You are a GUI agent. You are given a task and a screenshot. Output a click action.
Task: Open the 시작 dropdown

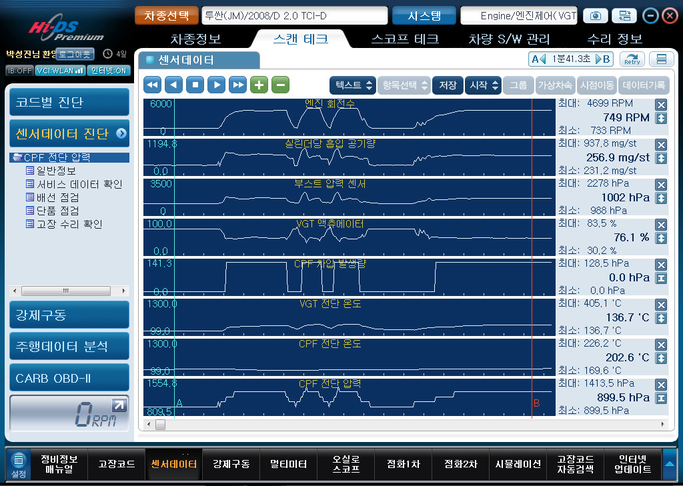click(483, 85)
